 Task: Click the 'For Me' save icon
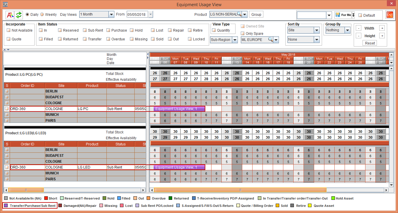tap(338, 15)
